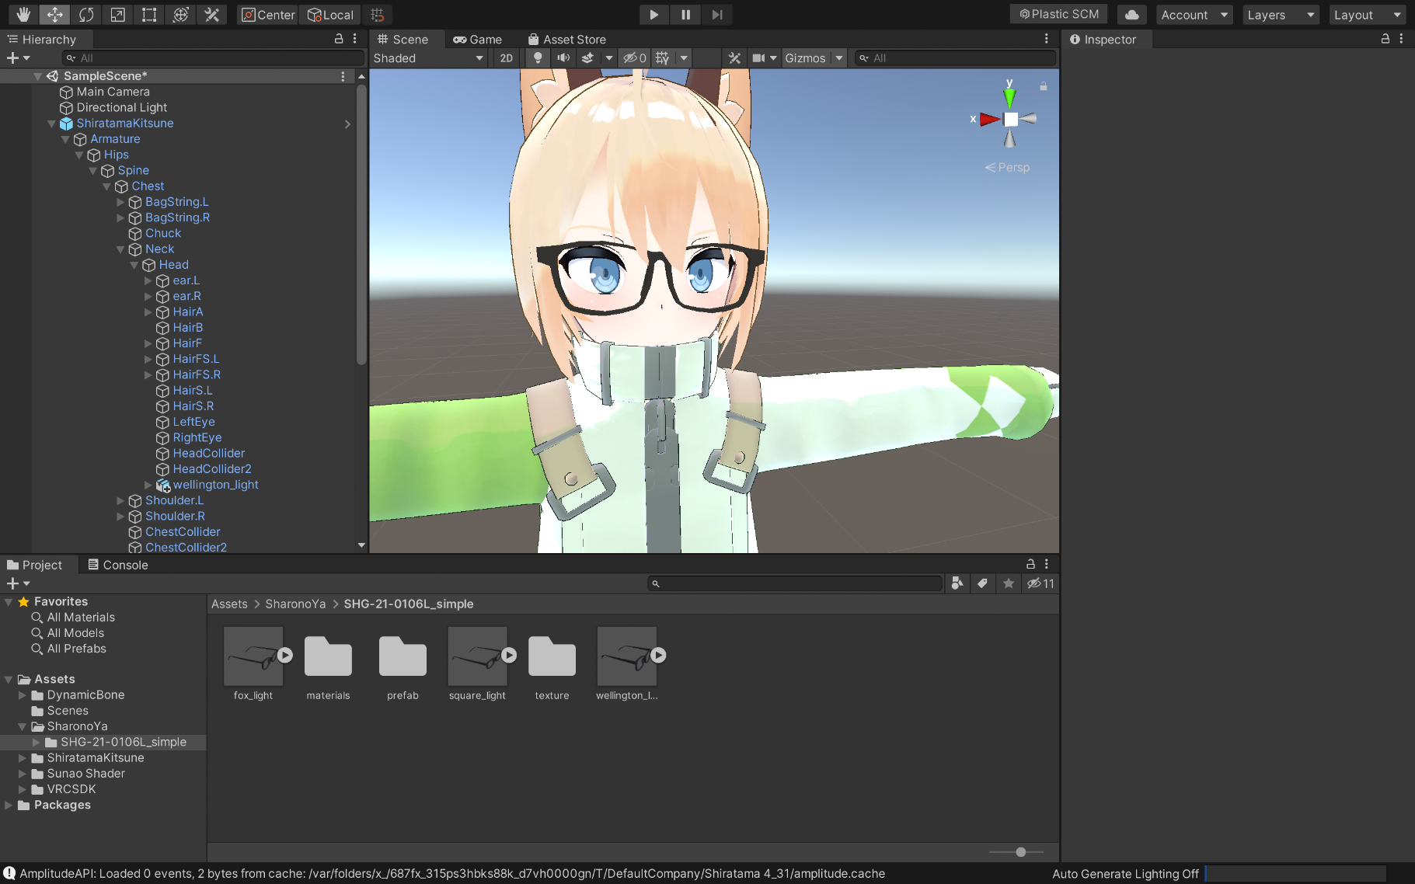Click the Plastic SCM button

pos(1059,15)
